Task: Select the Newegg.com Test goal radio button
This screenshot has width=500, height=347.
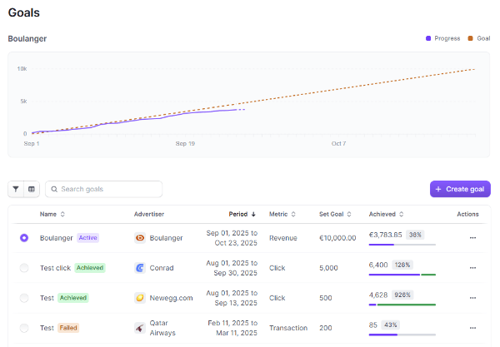Action: coord(24,297)
